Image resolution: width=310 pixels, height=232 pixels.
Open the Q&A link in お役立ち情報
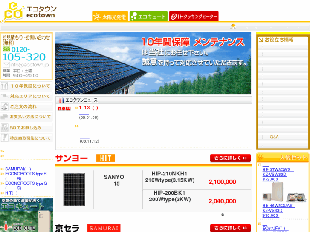click(274, 137)
